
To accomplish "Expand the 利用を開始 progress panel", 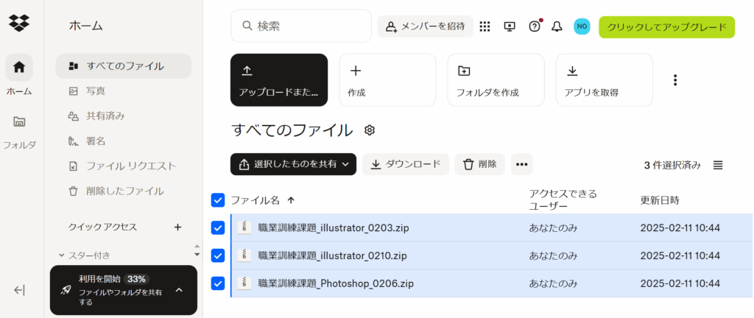I will (179, 290).
